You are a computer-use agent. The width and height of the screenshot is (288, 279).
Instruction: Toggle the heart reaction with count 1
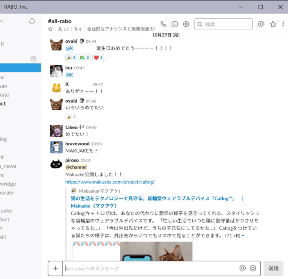click(x=98, y=58)
